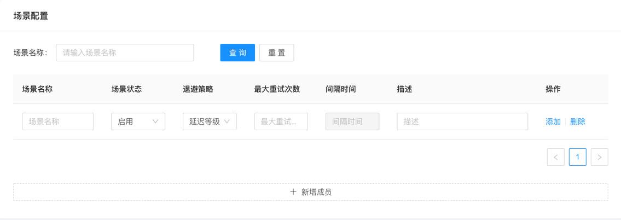Screen dimensions: 621x220
Task: Click the greyed-out 间隔时间 field
Action: 352,121
